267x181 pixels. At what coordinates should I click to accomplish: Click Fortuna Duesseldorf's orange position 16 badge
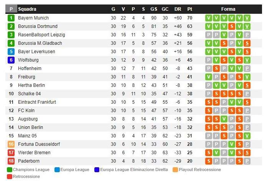(x=11, y=144)
